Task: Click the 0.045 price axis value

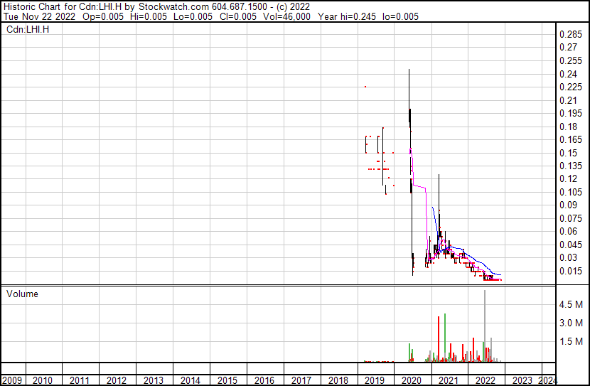Action: pos(570,245)
